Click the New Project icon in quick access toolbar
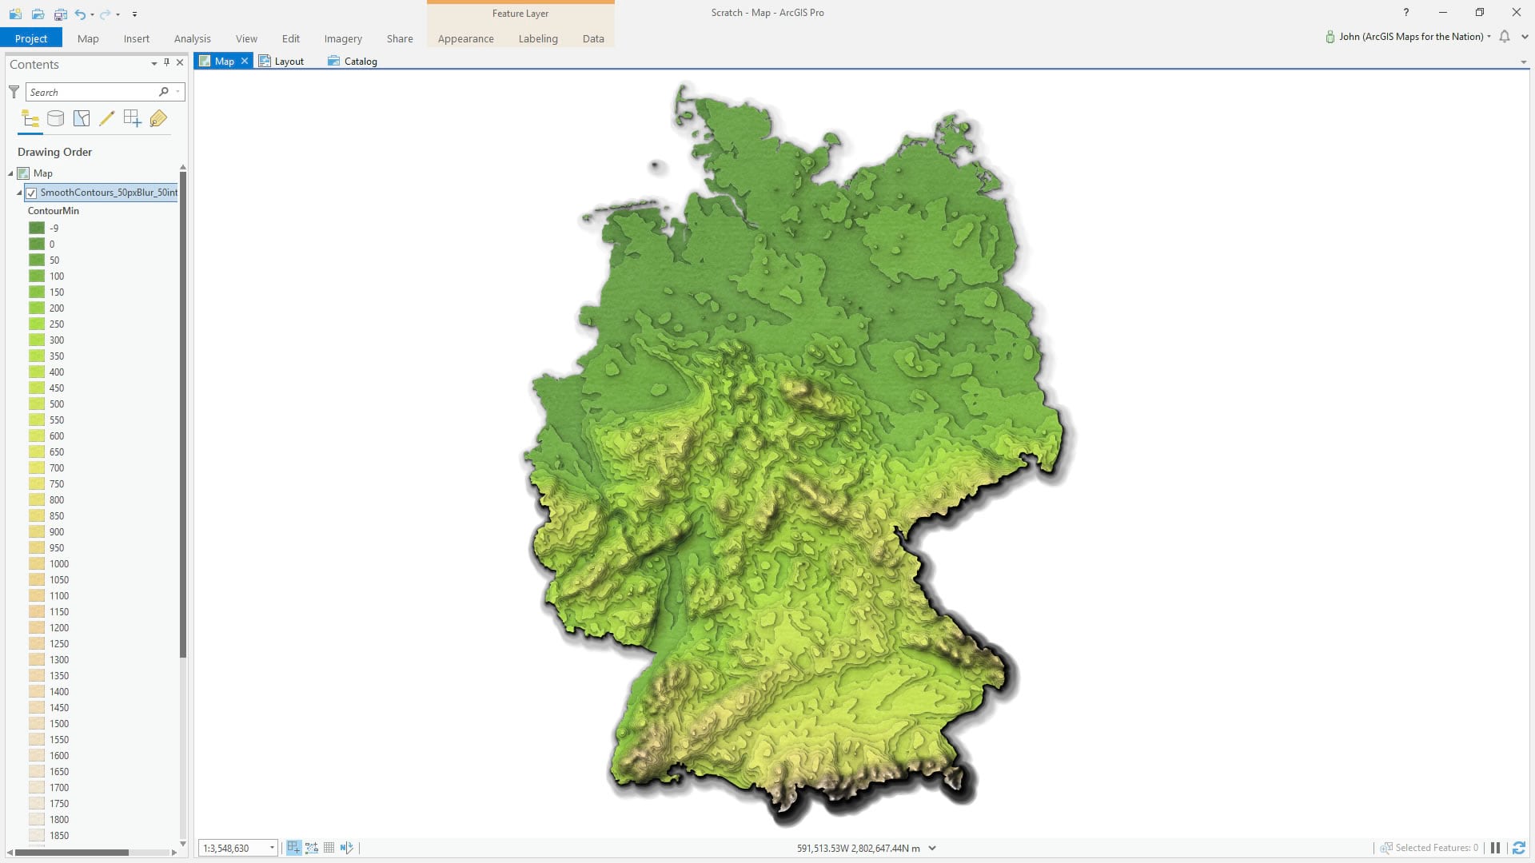The height and width of the screenshot is (863, 1535). (15, 14)
